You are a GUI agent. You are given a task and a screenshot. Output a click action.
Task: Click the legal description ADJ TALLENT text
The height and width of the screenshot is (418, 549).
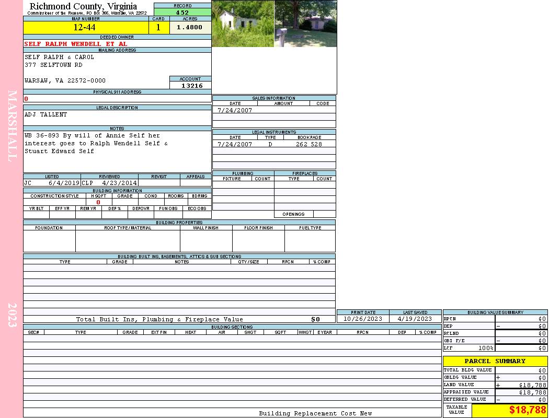click(46, 114)
